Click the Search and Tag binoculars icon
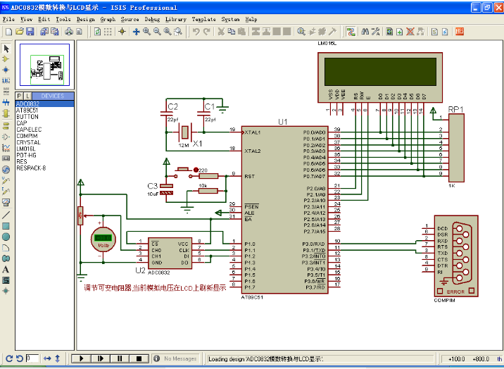The image size is (504, 369). [x=365, y=32]
